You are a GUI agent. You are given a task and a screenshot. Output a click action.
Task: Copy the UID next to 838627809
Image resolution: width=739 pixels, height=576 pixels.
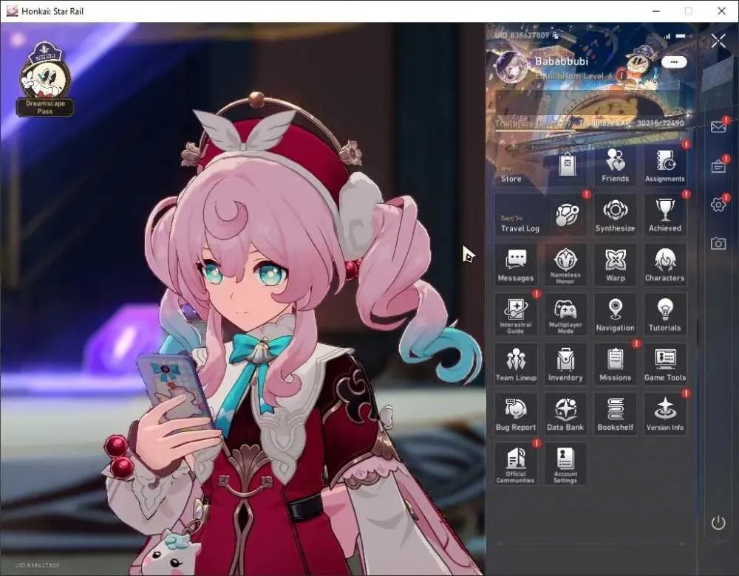[x=556, y=35]
